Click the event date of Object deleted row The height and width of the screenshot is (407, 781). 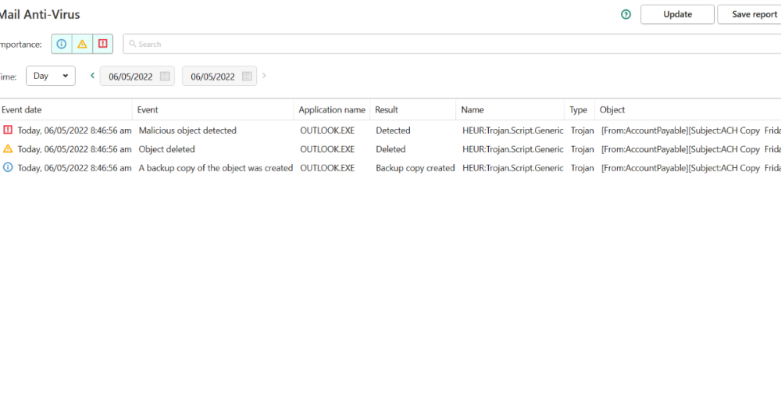75,149
